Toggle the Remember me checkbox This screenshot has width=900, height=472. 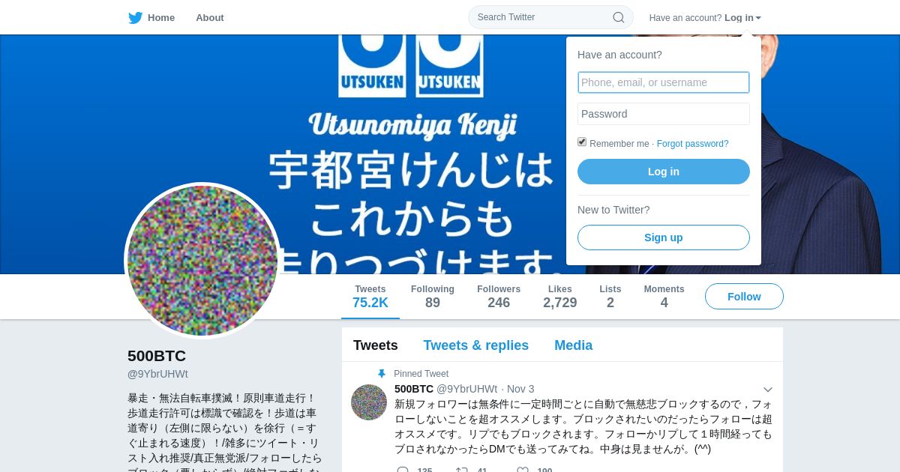point(582,142)
